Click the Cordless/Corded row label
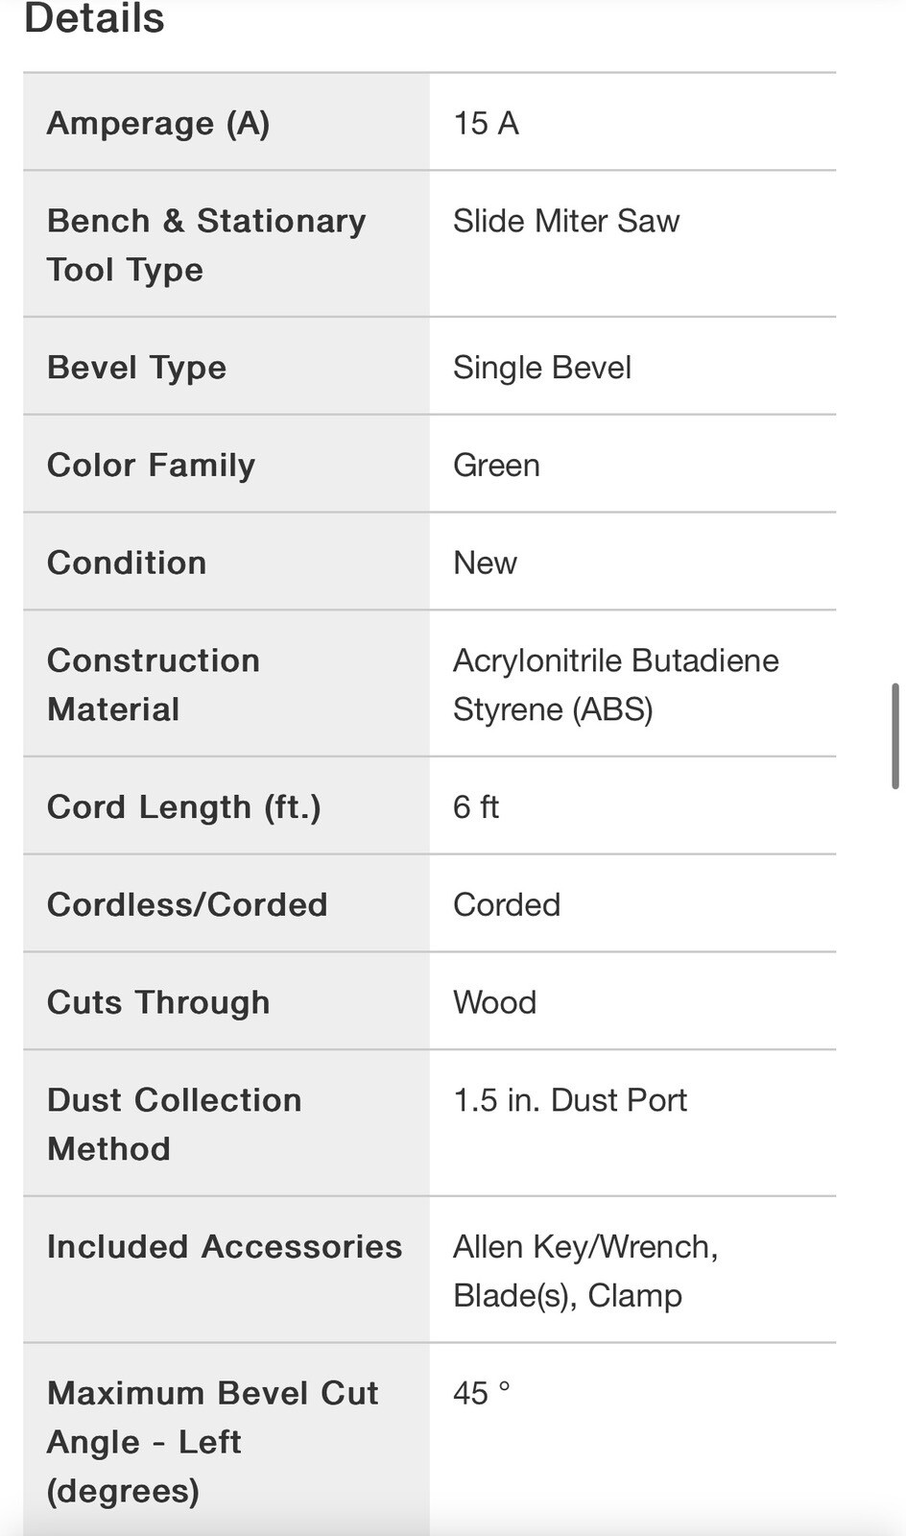Viewport: 906px width, 1536px height. [x=187, y=904]
